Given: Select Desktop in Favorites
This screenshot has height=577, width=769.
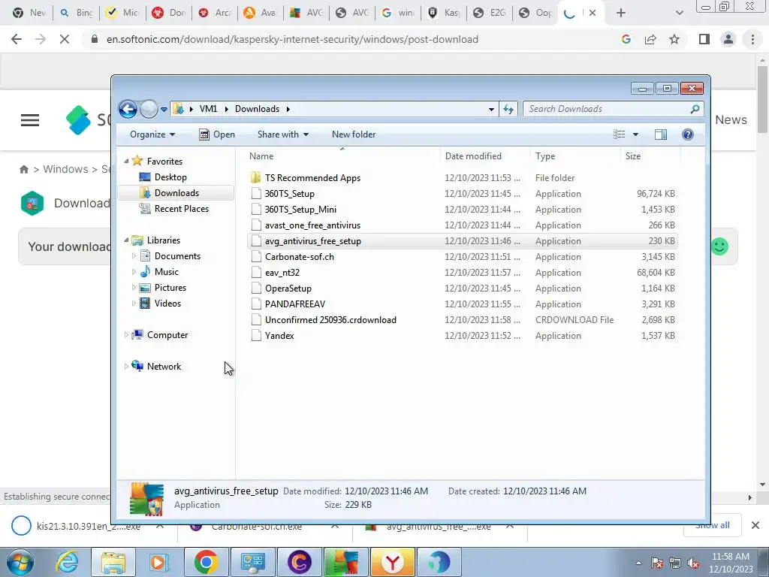Looking at the screenshot, I should pos(170,177).
